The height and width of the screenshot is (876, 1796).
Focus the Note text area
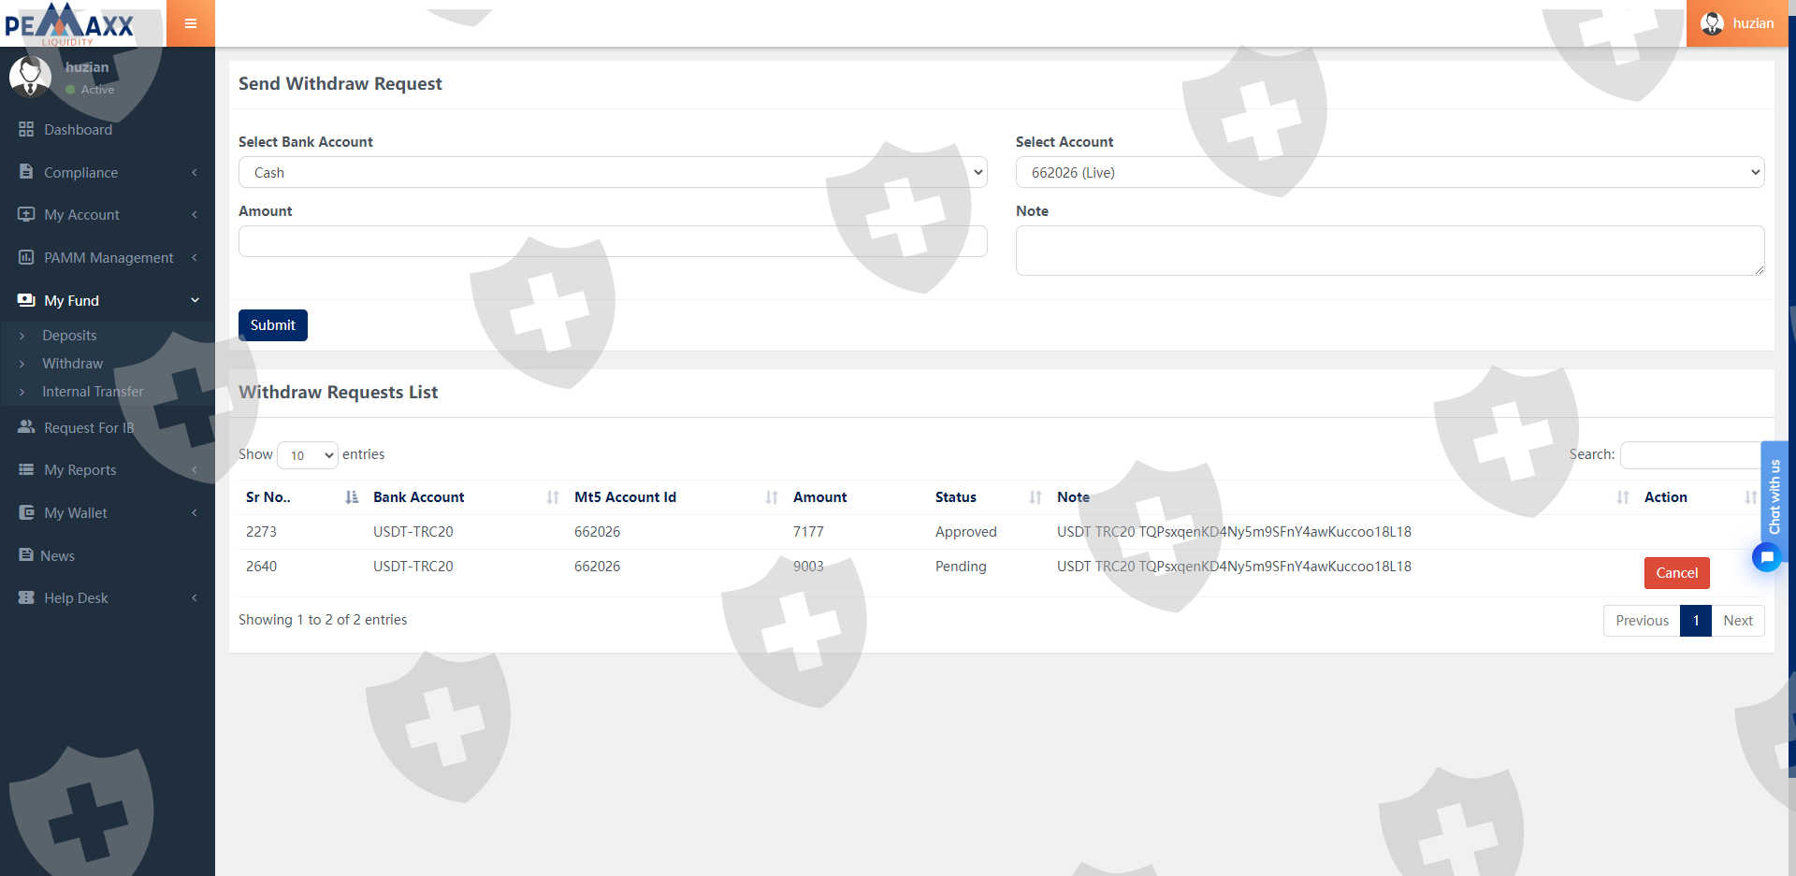click(x=1390, y=251)
